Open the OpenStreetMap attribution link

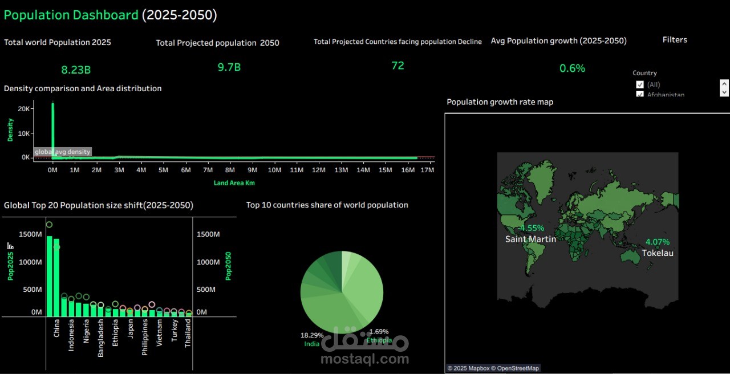pyautogui.click(x=516, y=368)
